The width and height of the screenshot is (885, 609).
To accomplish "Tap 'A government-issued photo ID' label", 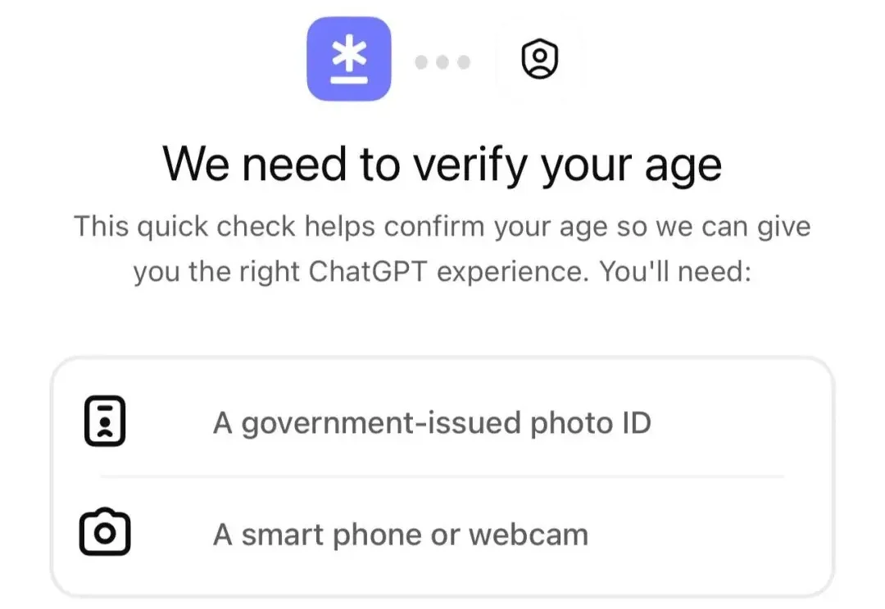I will [x=432, y=422].
